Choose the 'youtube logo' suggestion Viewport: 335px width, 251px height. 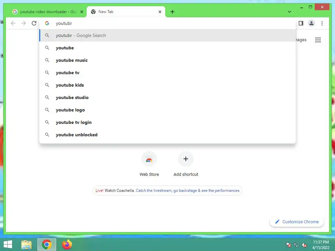(167, 110)
